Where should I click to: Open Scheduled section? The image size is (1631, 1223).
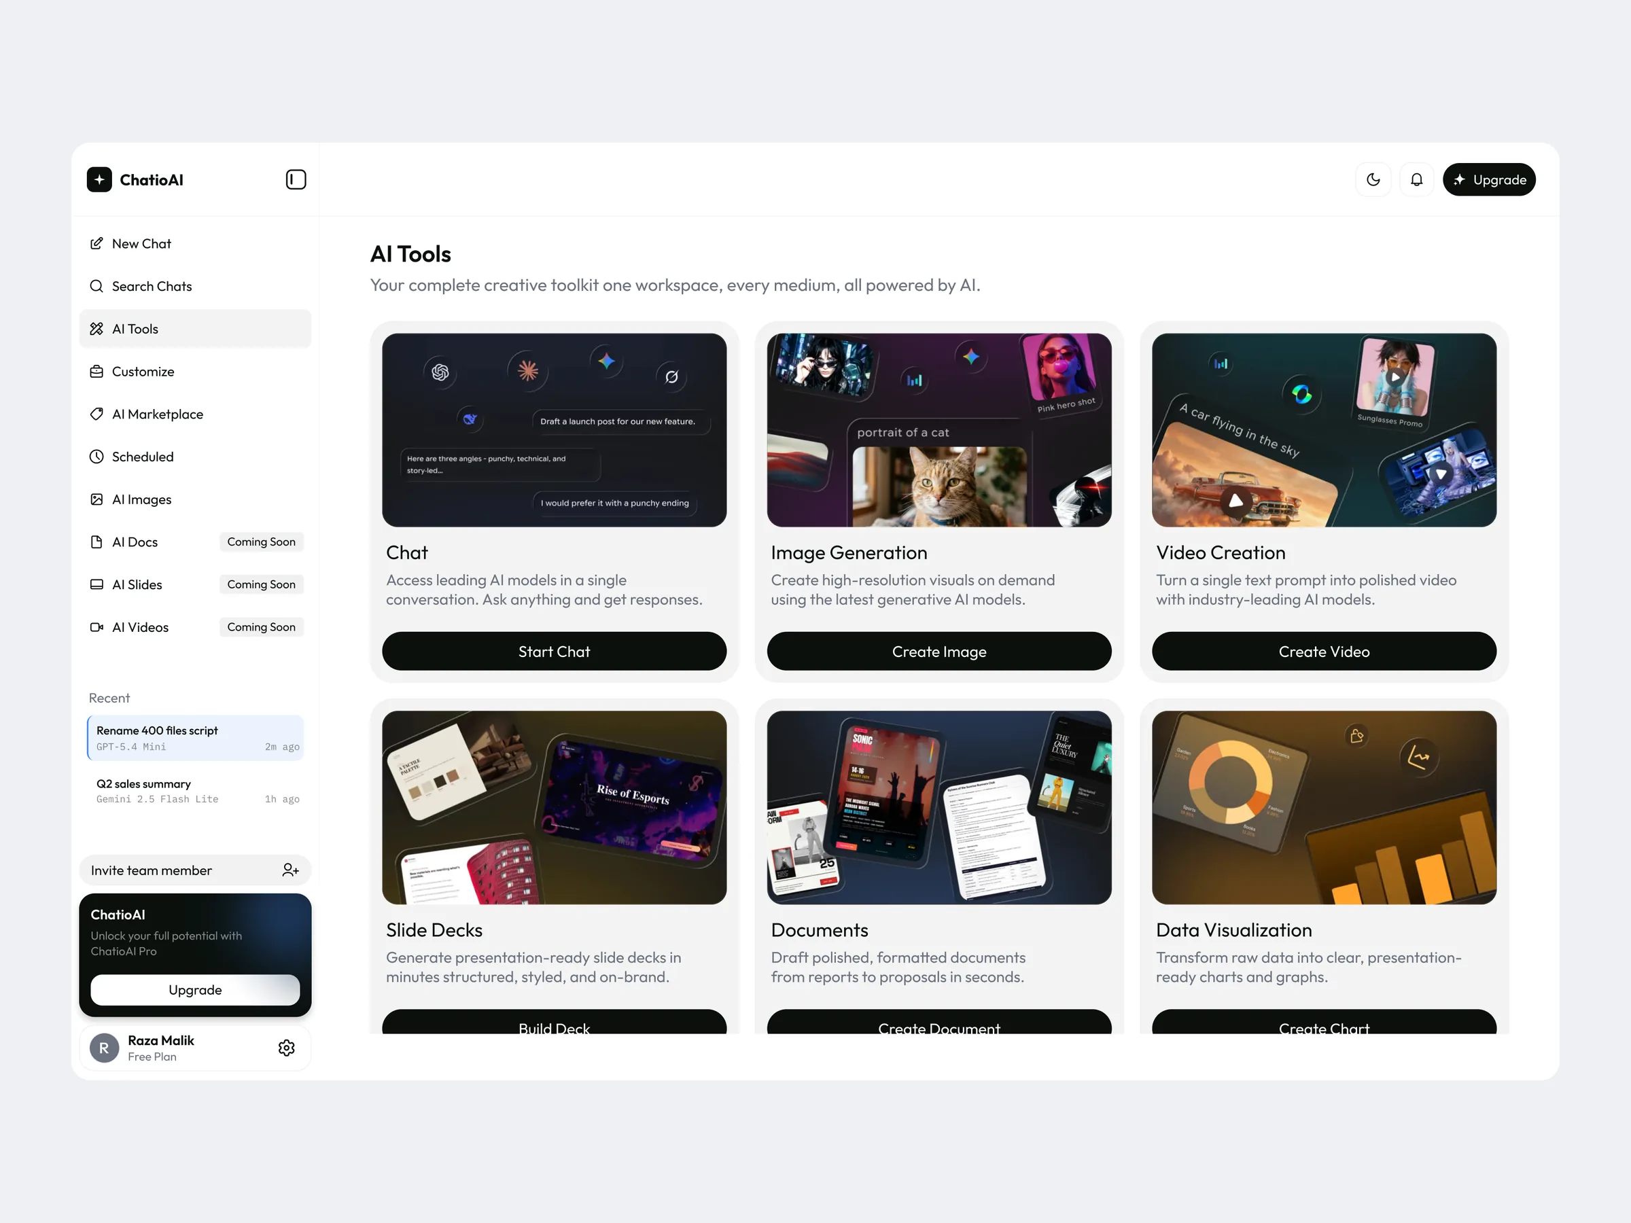coord(196,457)
